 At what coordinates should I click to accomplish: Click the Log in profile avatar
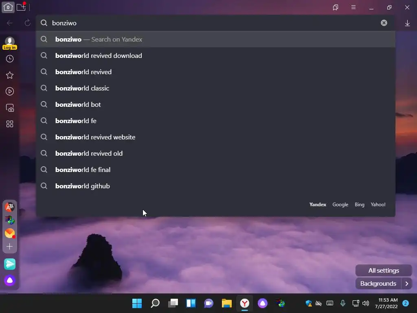coord(10,43)
